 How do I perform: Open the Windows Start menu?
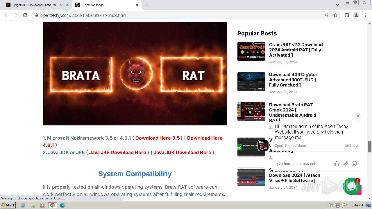[8, 205]
